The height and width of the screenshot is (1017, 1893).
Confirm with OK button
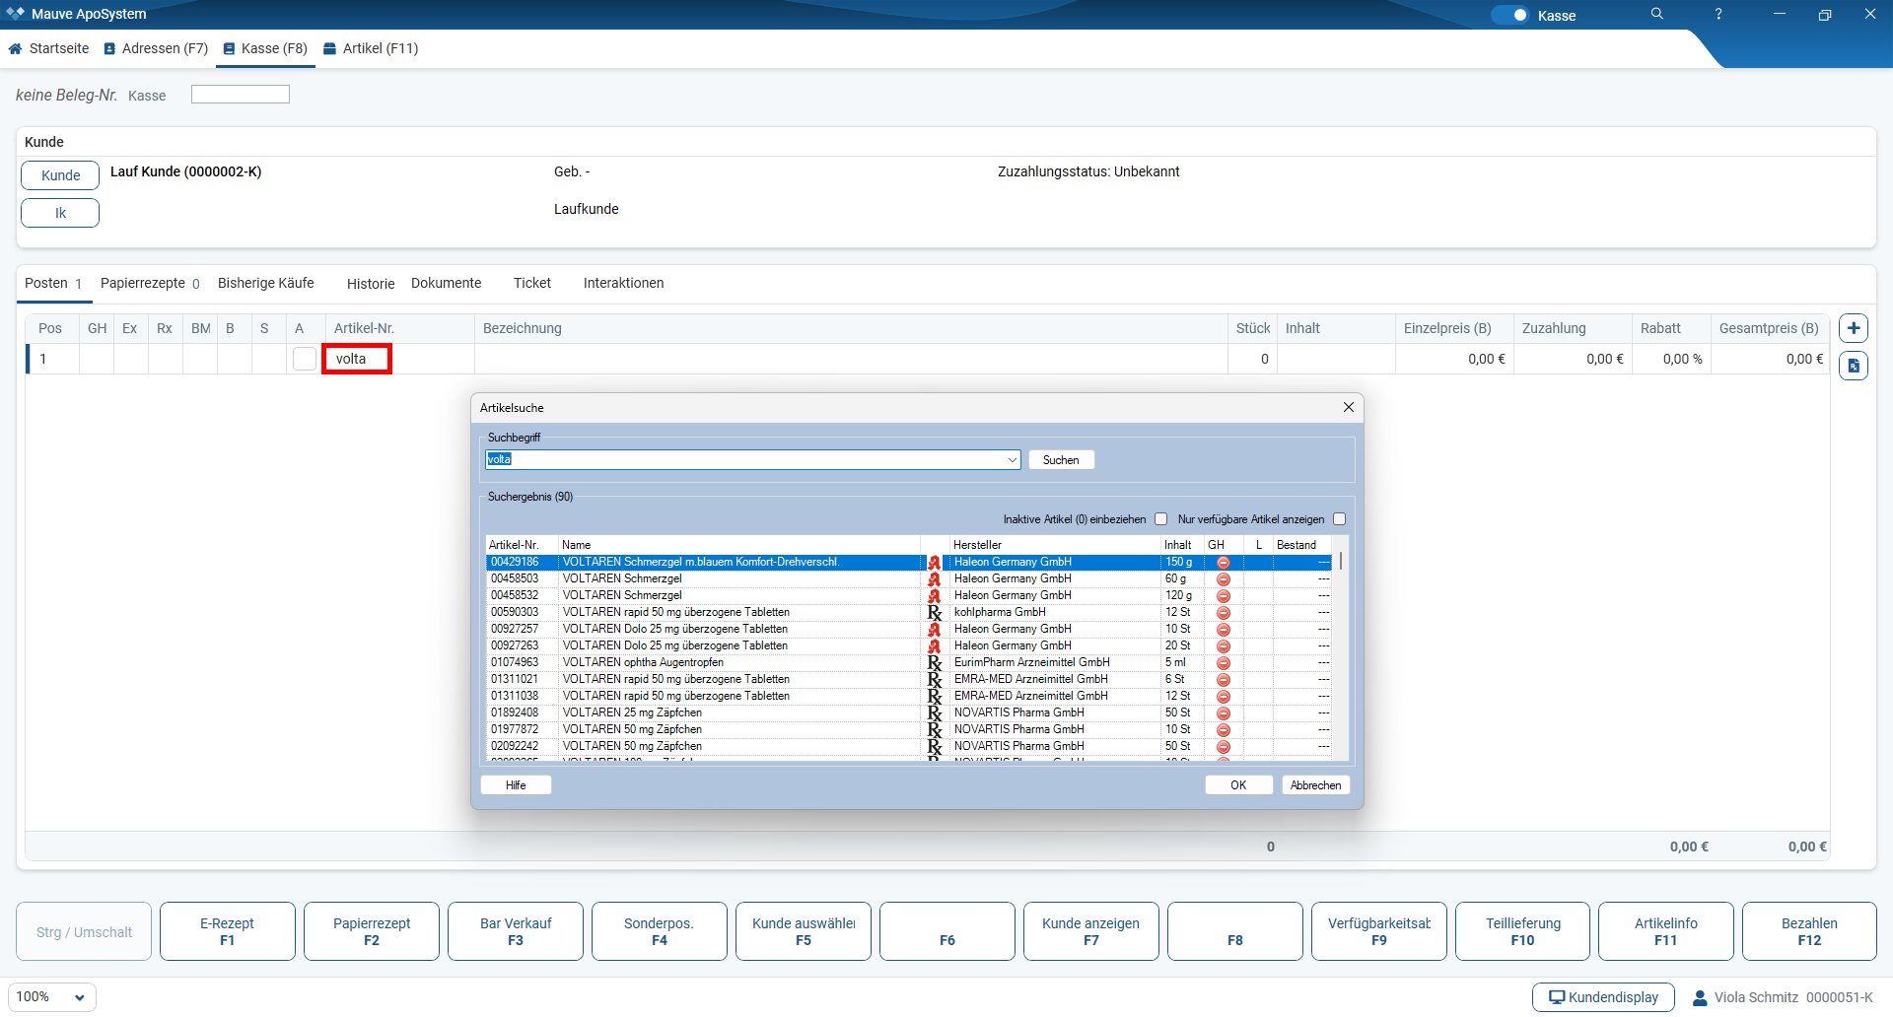pyautogui.click(x=1238, y=785)
